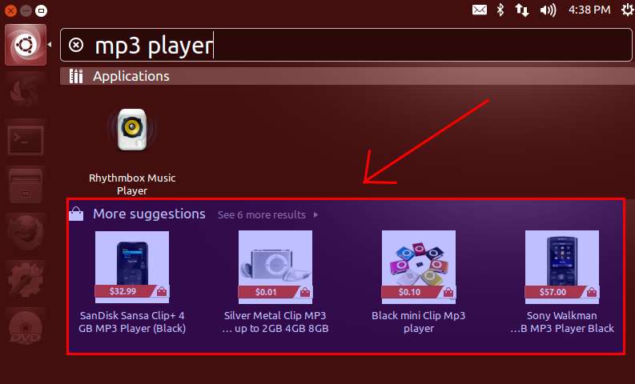Click the $57.00 price tag
The height and width of the screenshot is (384, 635).
553,292
